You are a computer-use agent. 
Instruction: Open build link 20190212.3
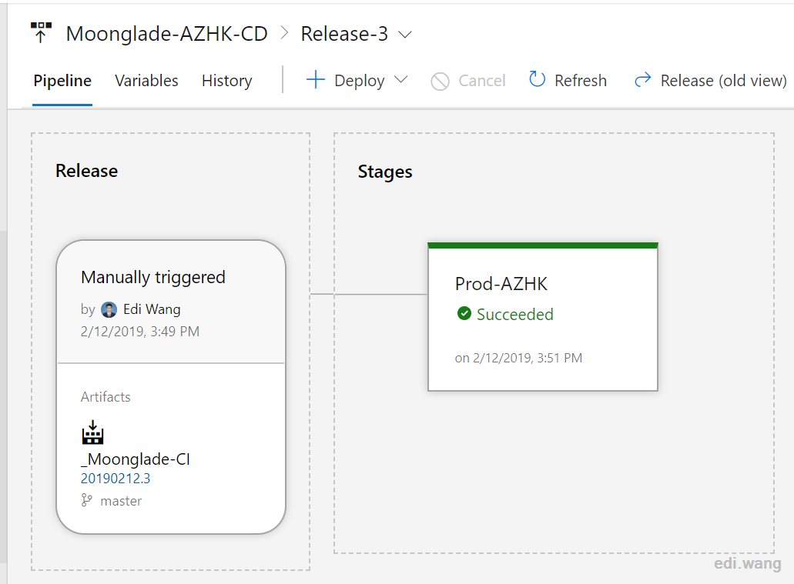point(116,479)
